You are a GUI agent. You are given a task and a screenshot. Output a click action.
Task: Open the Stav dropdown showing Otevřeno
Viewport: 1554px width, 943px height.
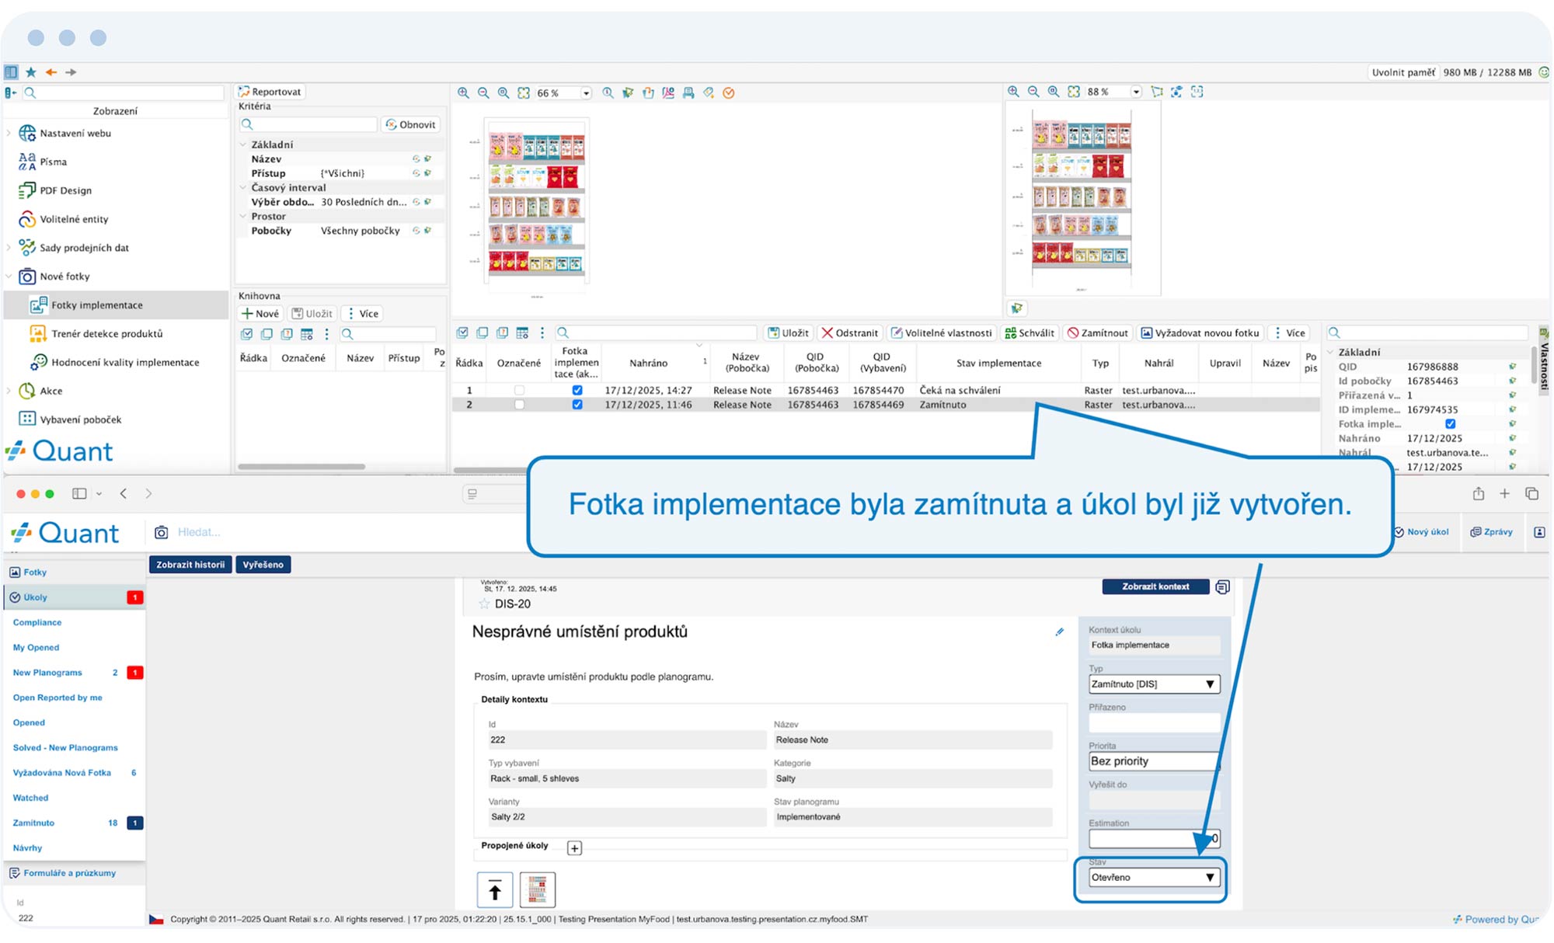pos(1155,878)
